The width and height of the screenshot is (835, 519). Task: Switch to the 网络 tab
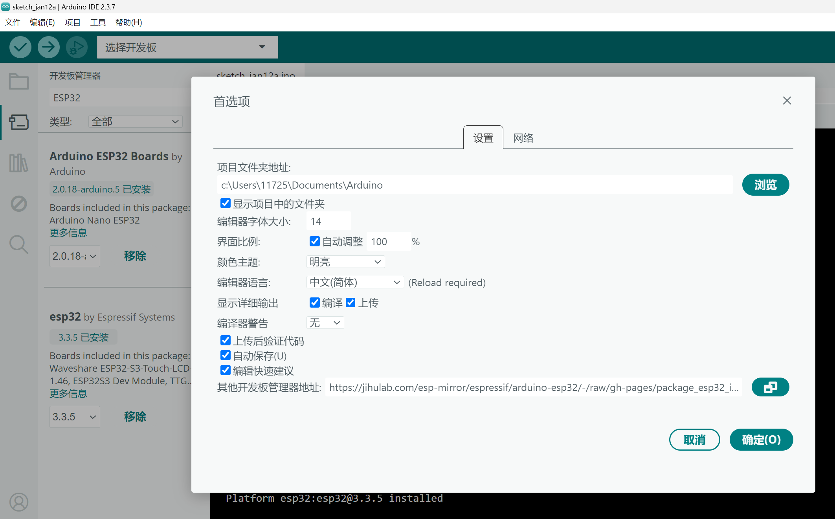coord(523,138)
